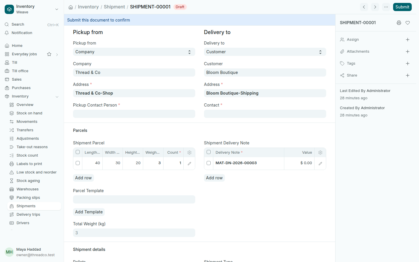Open Maya Haddad user profile menu

pyautogui.click(x=32, y=252)
